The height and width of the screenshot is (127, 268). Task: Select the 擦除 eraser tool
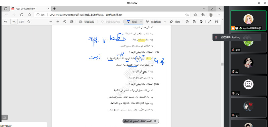[x=175, y=22]
